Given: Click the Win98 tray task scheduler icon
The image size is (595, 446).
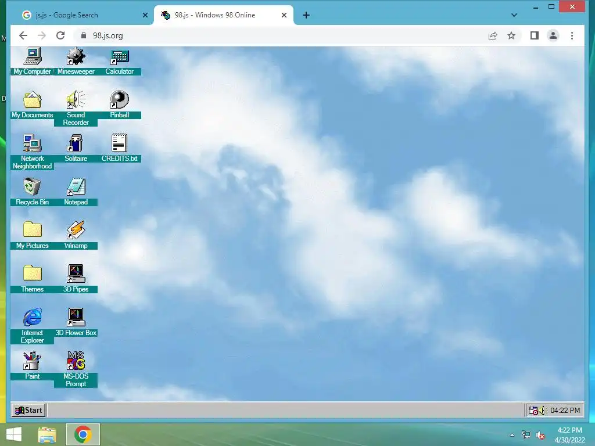Looking at the screenshot, I should tap(533, 411).
